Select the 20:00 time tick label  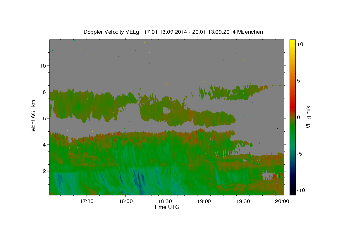[282, 202]
